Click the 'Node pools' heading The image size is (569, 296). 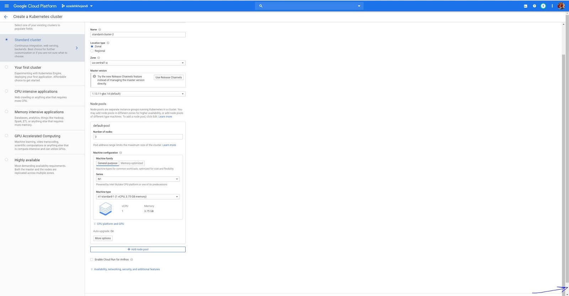98,104
